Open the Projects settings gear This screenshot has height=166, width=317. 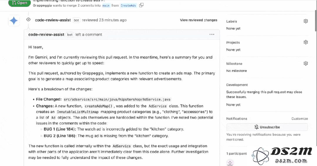click(x=306, y=42)
